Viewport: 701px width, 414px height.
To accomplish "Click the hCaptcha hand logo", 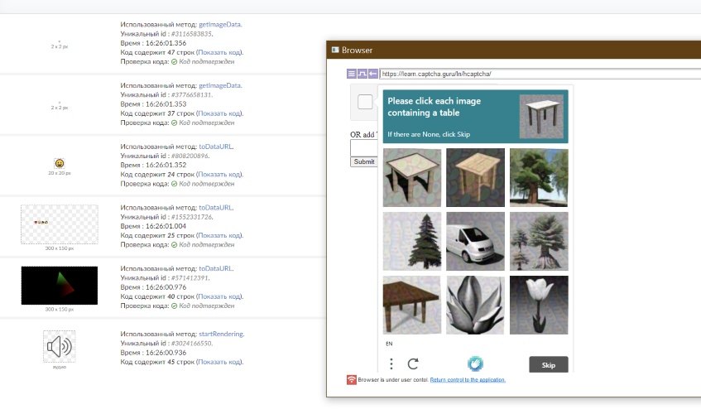I will [475, 363].
